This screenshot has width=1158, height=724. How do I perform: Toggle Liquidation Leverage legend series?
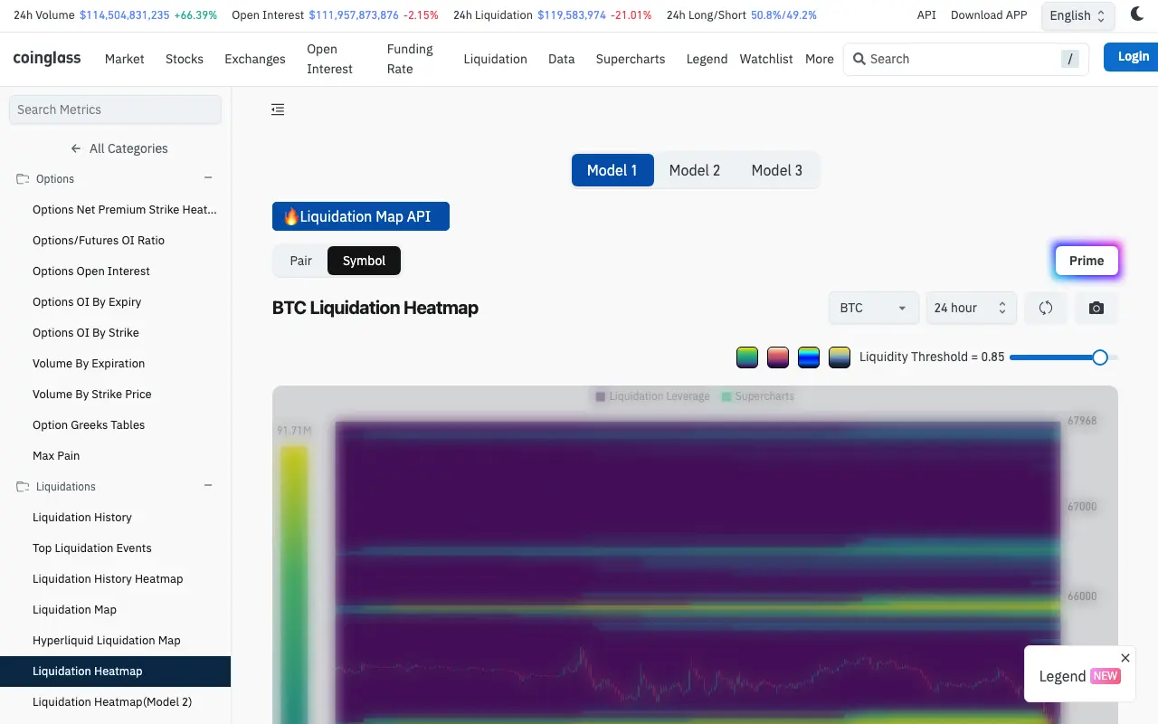pyautogui.click(x=652, y=396)
